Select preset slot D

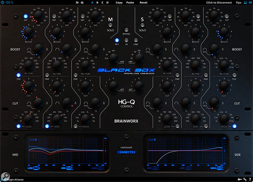[107, 2]
